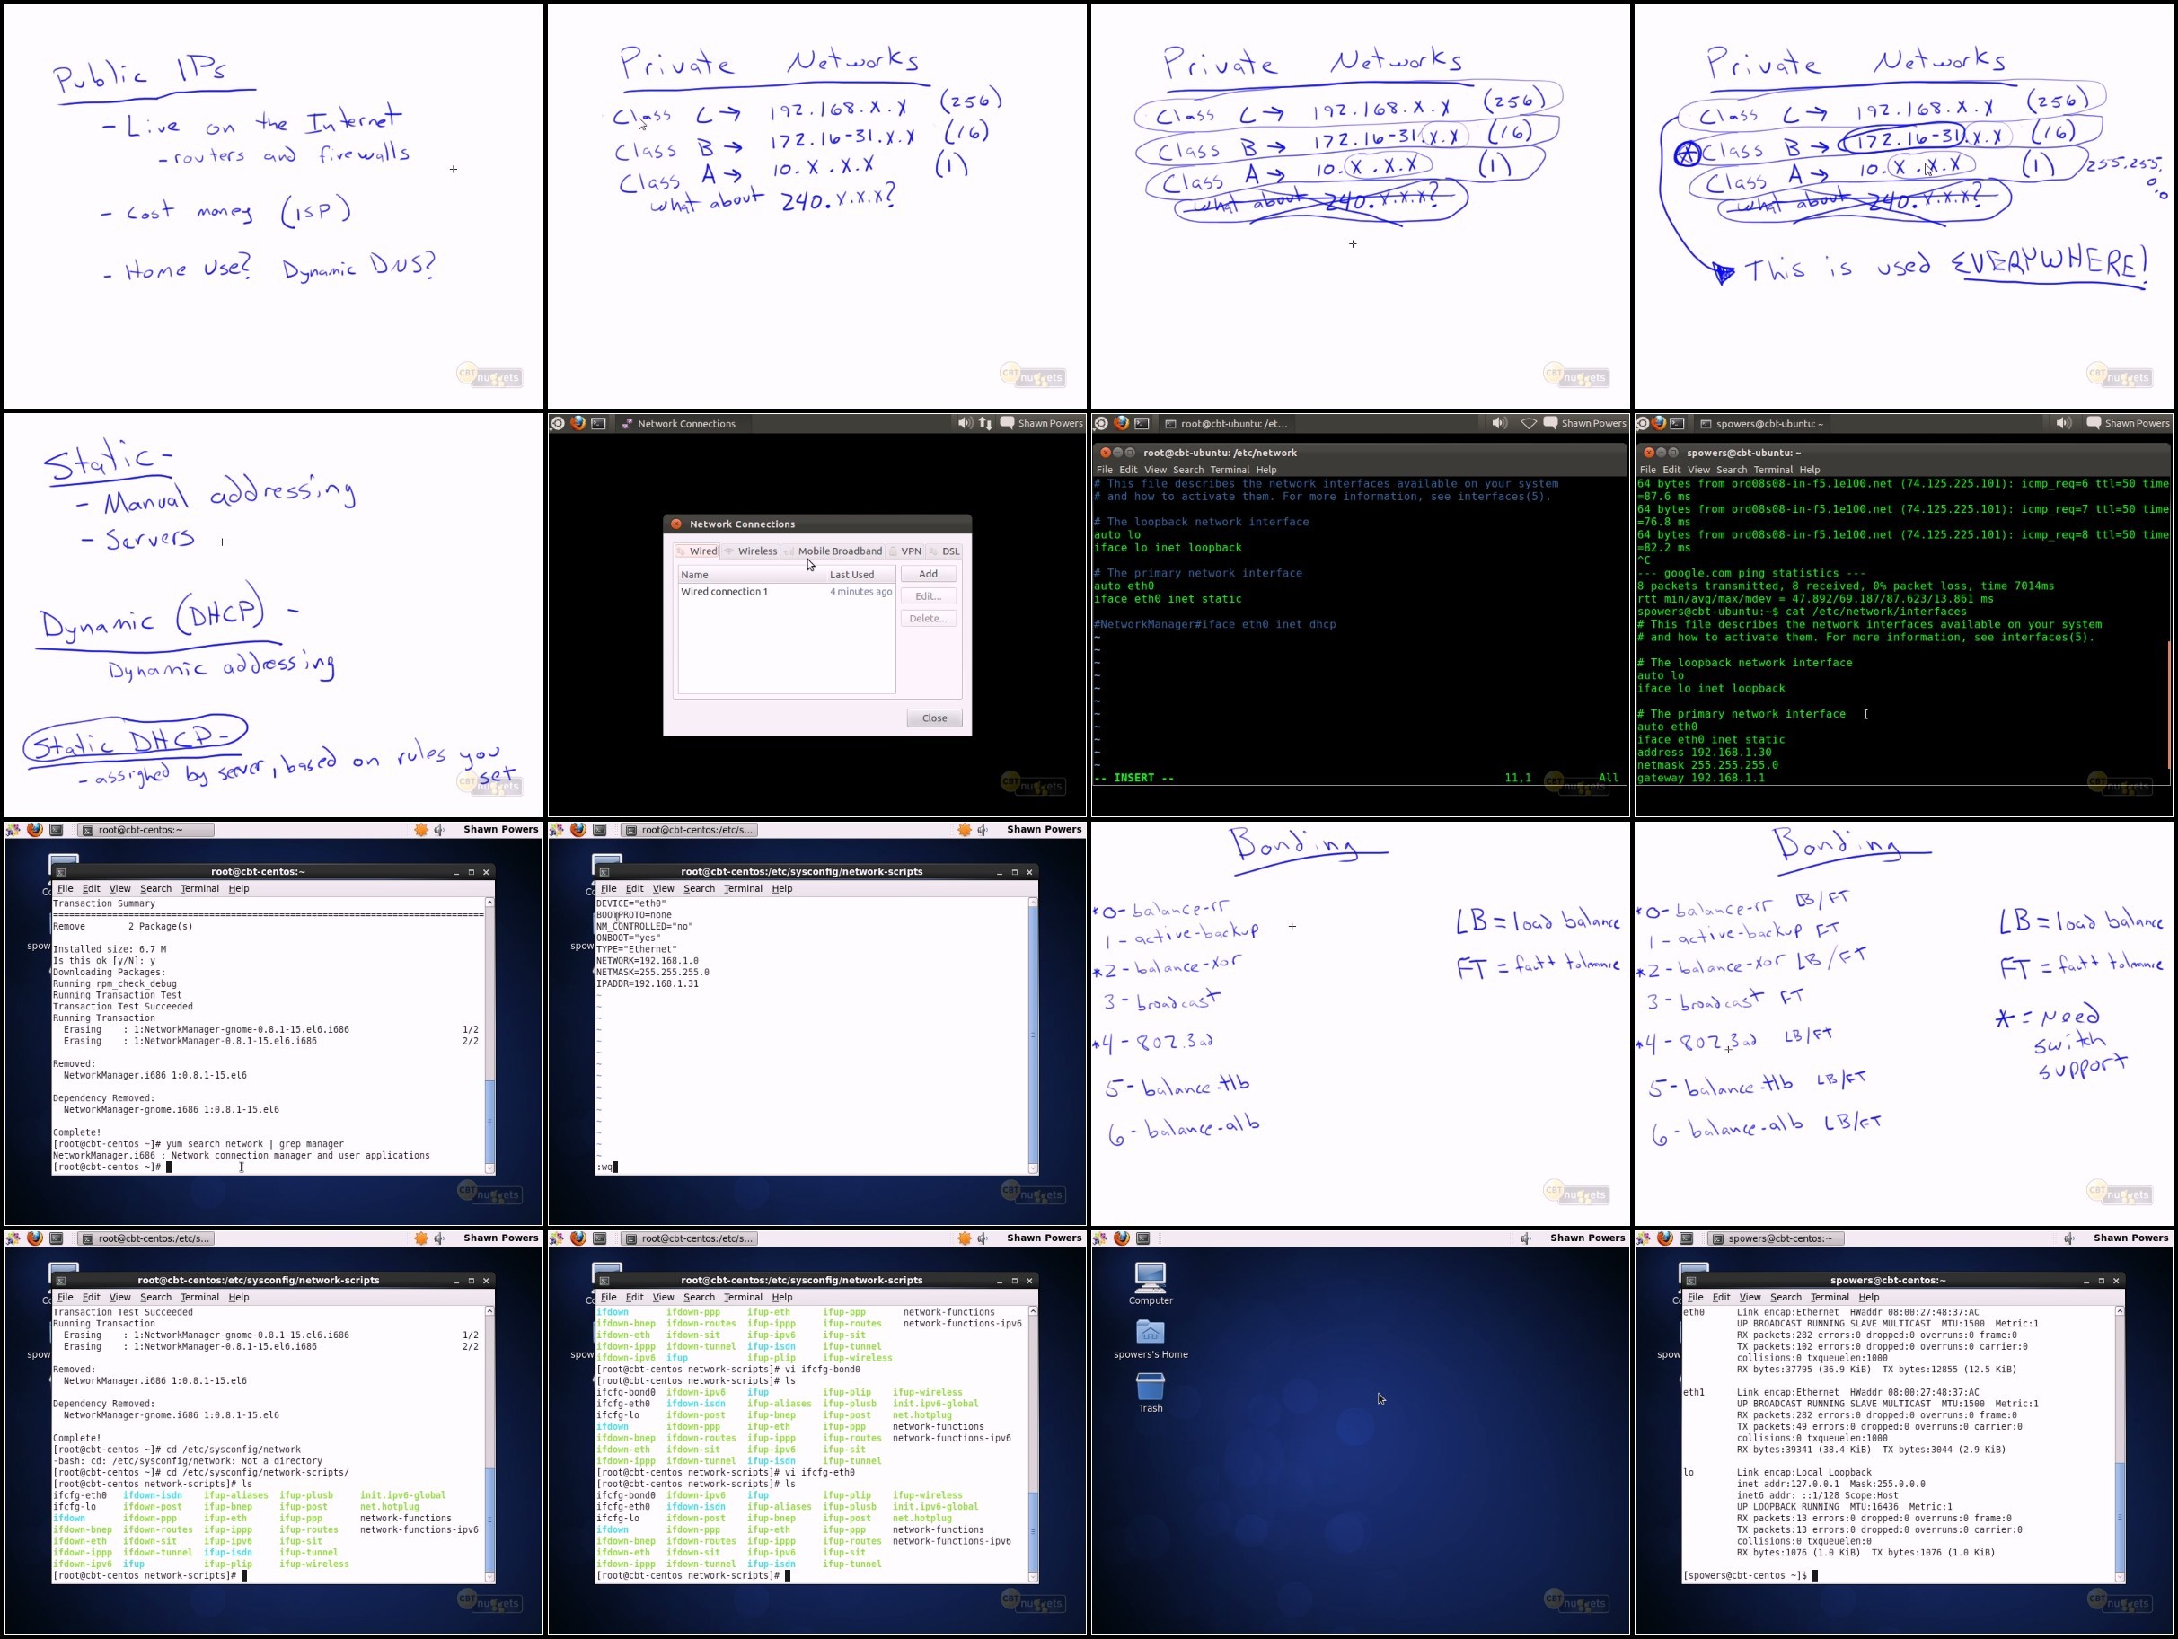Click the volume icon above the root@cbt-ubuntu: /etc/network window

point(1499,423)
